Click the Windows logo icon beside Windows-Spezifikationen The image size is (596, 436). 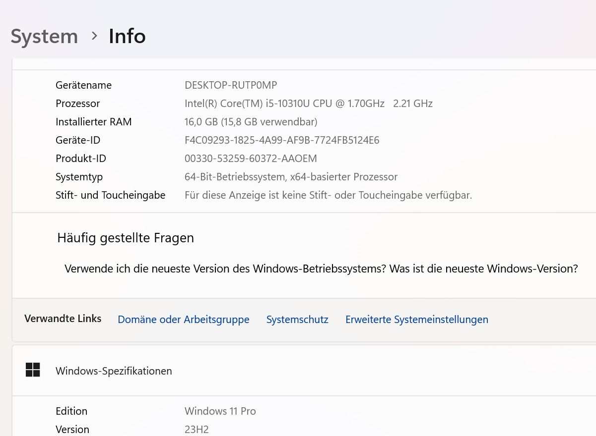33,370
